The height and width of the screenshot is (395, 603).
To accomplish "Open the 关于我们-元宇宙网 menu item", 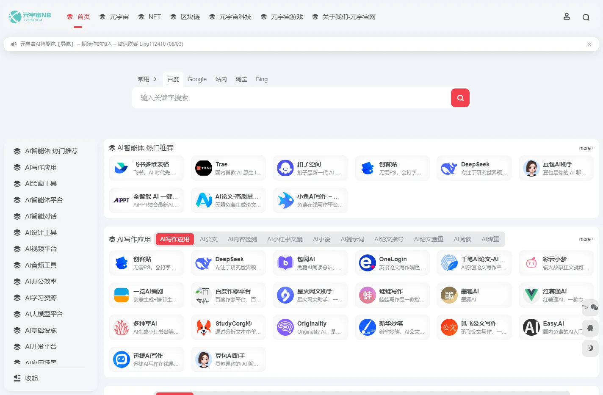I will (x=344, y=17).
